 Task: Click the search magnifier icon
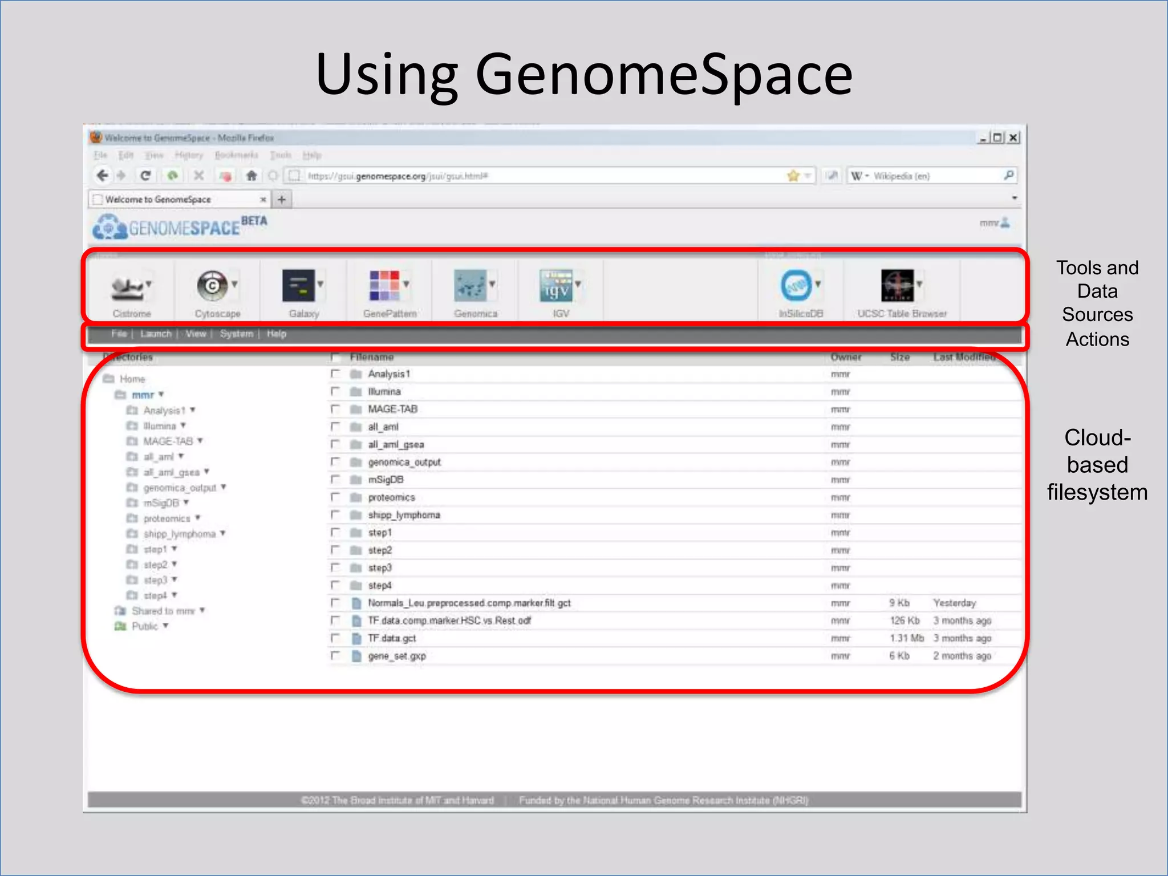click(x=1008, y=175)
